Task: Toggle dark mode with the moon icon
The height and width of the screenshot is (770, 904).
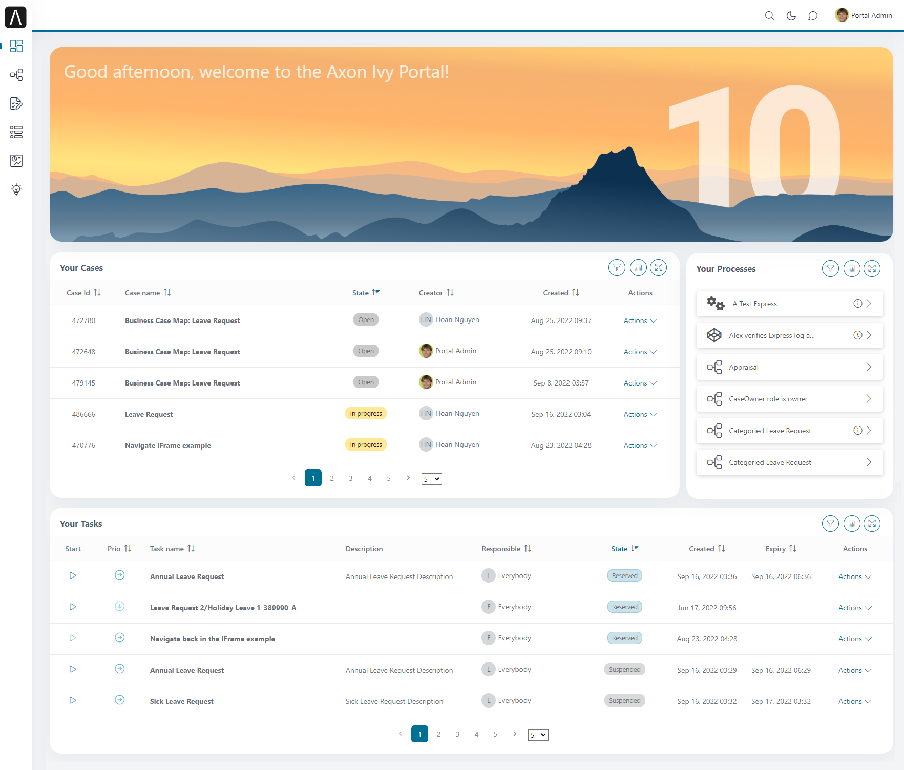Action: coord(791,16)
